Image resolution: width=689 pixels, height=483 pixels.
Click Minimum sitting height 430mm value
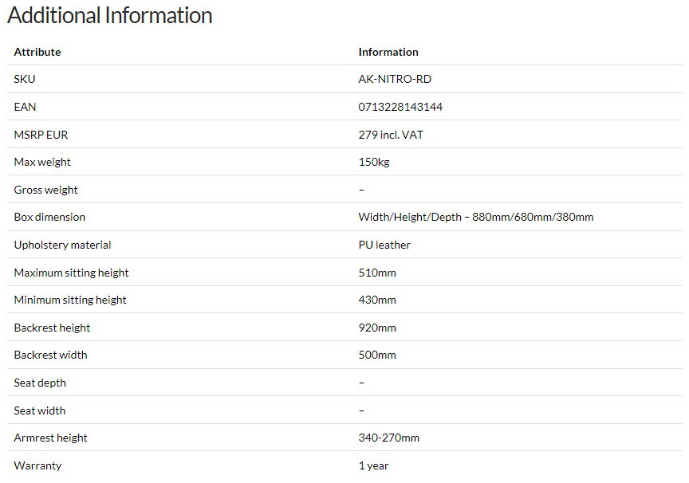point(377,300)
